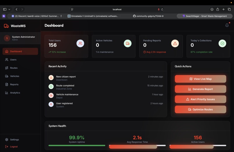Switch to the Omnateeta V Unnimath tab
This screenshot has width=234, height=152.
click(93, 16)
